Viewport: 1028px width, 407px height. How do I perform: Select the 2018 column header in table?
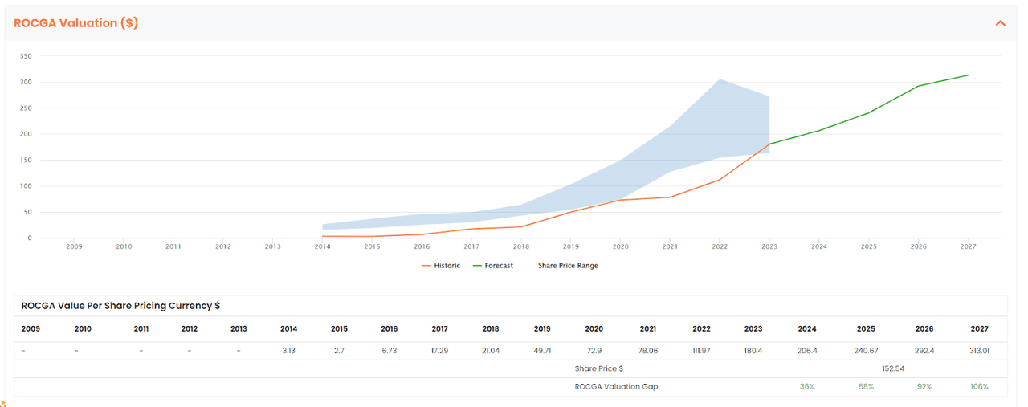(491, 329)
